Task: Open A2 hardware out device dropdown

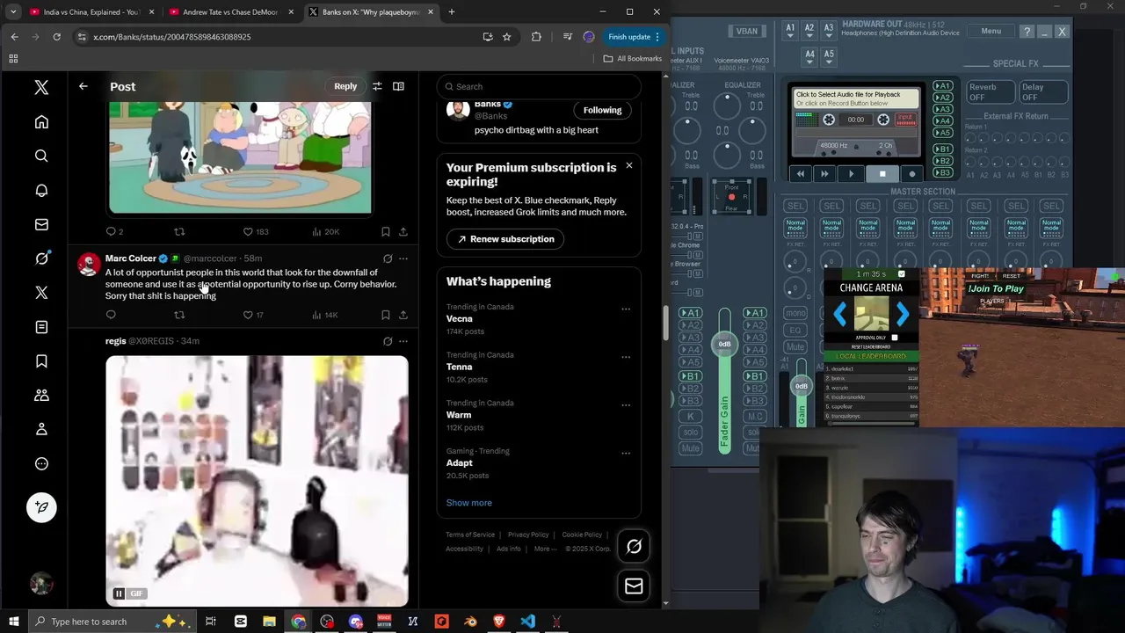Action: [809, 30]
